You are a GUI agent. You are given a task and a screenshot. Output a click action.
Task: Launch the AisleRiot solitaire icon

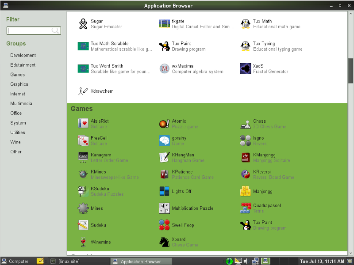point(83,124)
